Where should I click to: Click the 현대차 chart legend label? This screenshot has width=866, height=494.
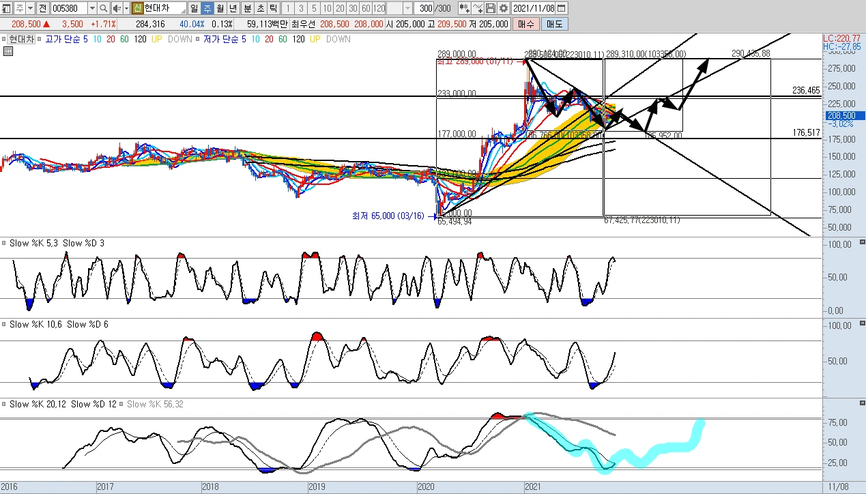click(21, 39)
